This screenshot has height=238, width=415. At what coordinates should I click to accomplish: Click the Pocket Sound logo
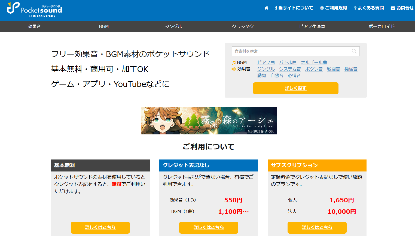click(34, 10)
